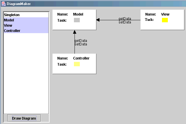Image resolution: width=186 pixels, height=124 pixels.
Task: Click the upward arrowhead below Model box
Action: (x=75, y=32)
